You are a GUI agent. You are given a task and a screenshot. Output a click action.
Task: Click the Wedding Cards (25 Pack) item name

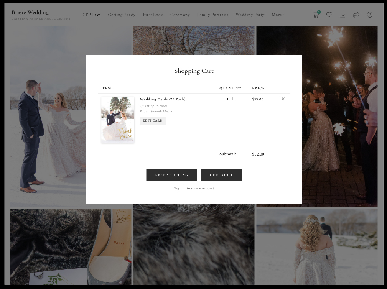[x=162, y=99]
